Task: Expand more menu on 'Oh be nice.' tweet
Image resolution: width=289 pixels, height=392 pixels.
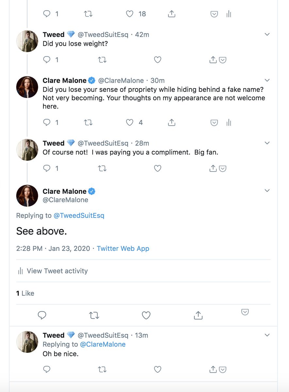Action: point(267,335)
